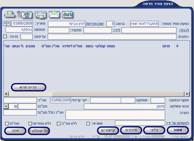The height and width of the screenshot is (141, 194).
Task: Open the לתשלום על ידי link
Action: [178, 123]
